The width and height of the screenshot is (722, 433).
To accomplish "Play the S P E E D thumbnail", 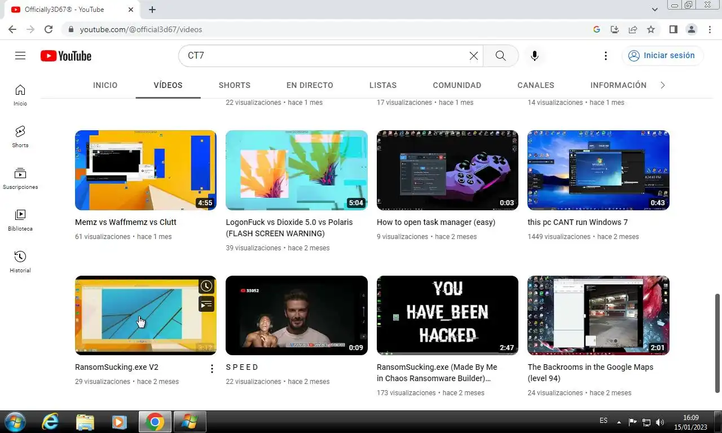I will (297, 315).
